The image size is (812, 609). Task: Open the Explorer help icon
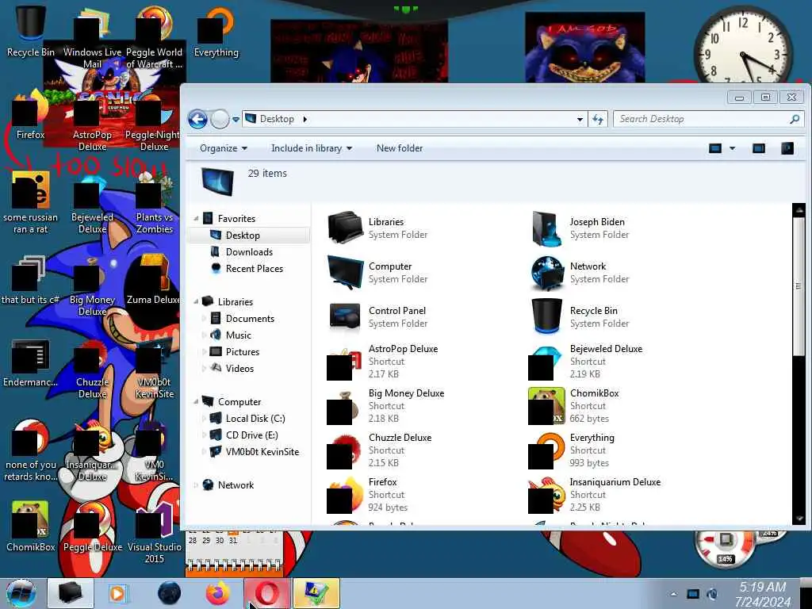point(787,148)
